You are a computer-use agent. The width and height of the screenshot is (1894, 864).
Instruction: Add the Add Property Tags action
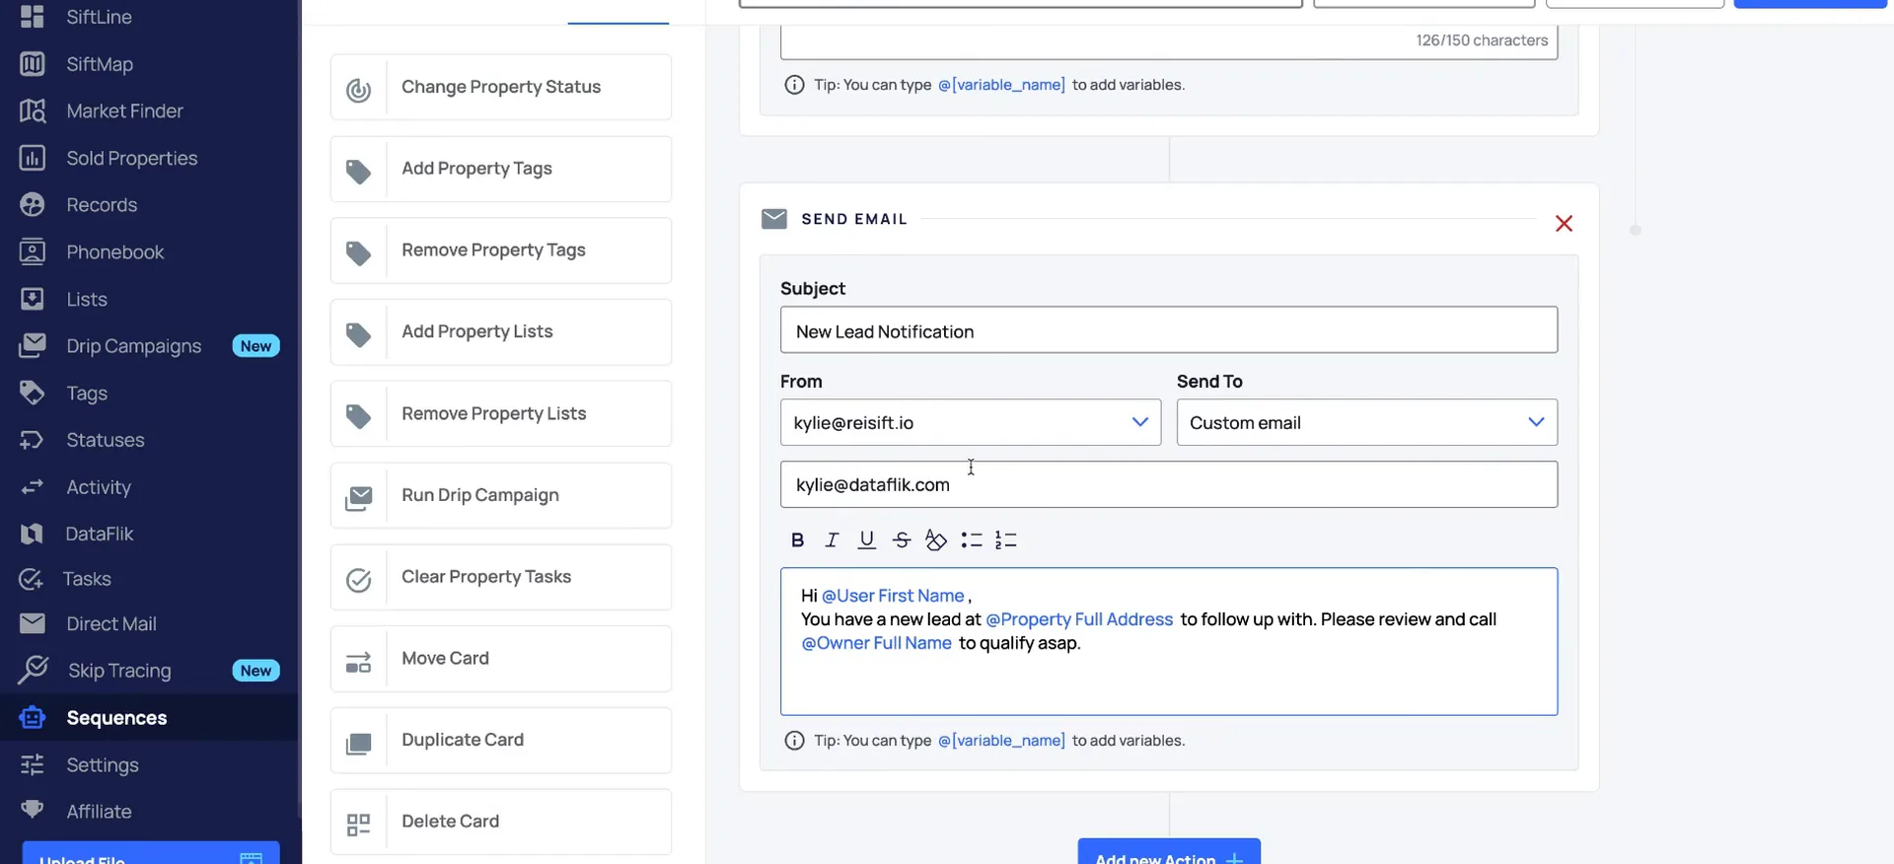pyautogui.click(x=501, y=170)
